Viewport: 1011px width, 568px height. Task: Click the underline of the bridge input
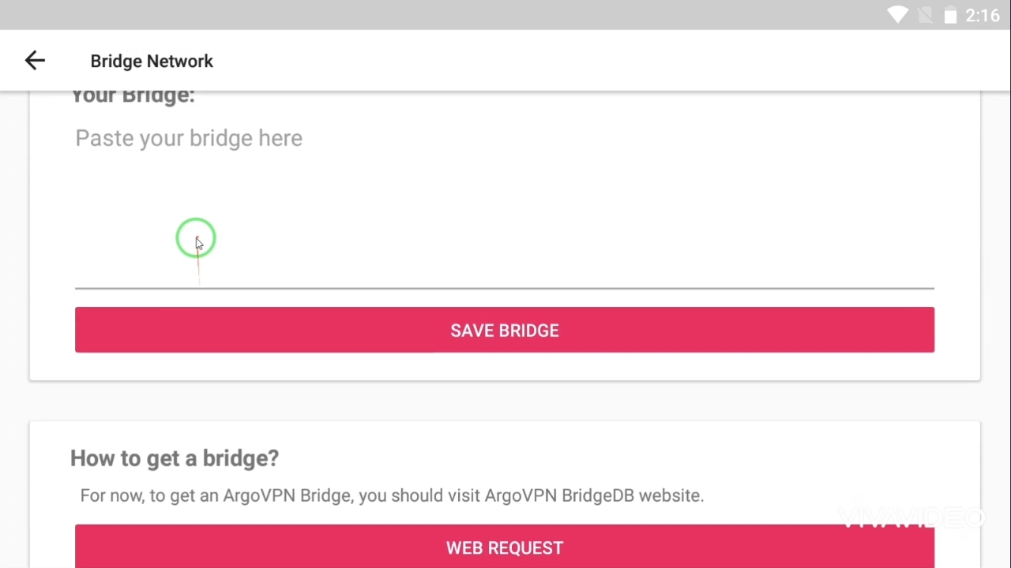(x=504, y=288)
